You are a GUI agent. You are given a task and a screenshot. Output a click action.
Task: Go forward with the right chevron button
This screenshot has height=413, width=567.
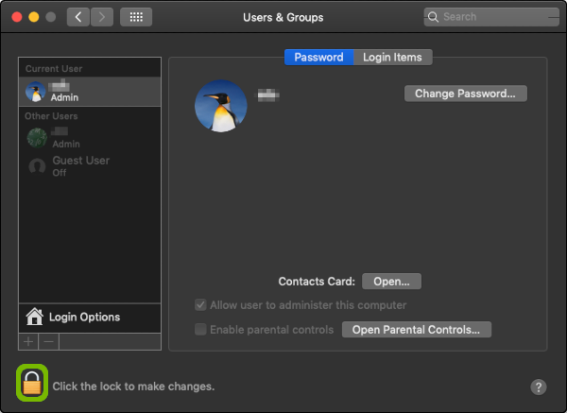click(x=102, y=17)
